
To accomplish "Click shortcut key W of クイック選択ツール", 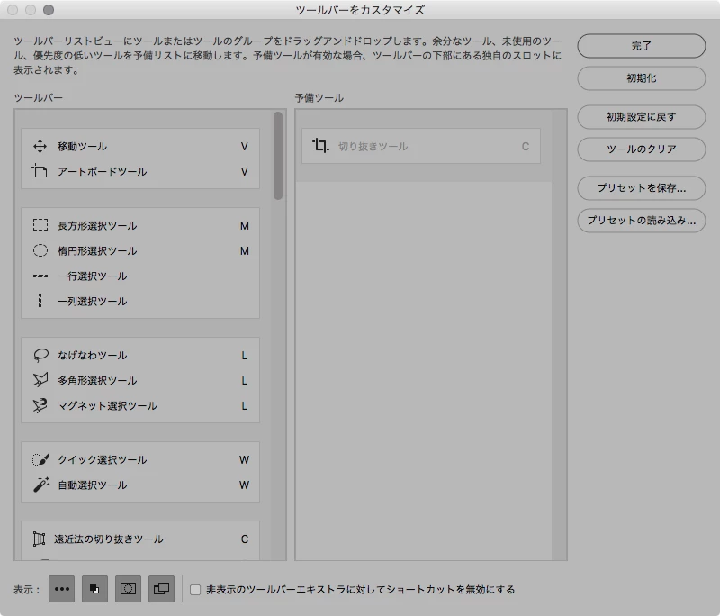I will 244,460.
